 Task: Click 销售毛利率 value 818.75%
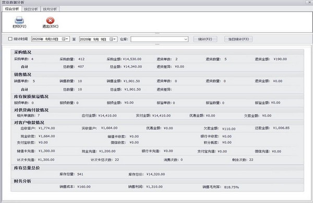[231, 187]
